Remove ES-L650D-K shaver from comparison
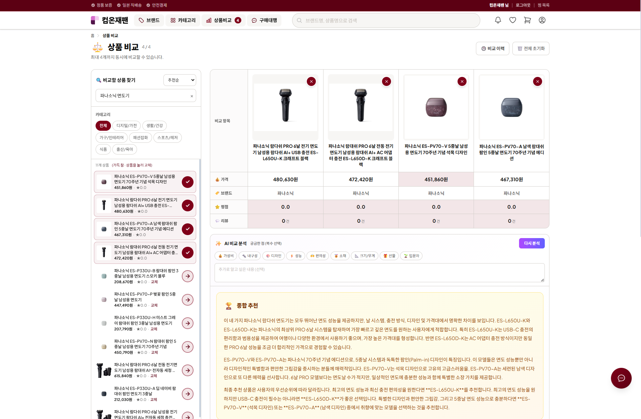The width and height of the screenshot is (641, 419). pyautogui.click(x=386, y=82)
